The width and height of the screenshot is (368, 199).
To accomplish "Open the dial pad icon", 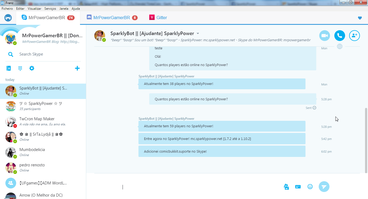I will click(x=20, y=68).
